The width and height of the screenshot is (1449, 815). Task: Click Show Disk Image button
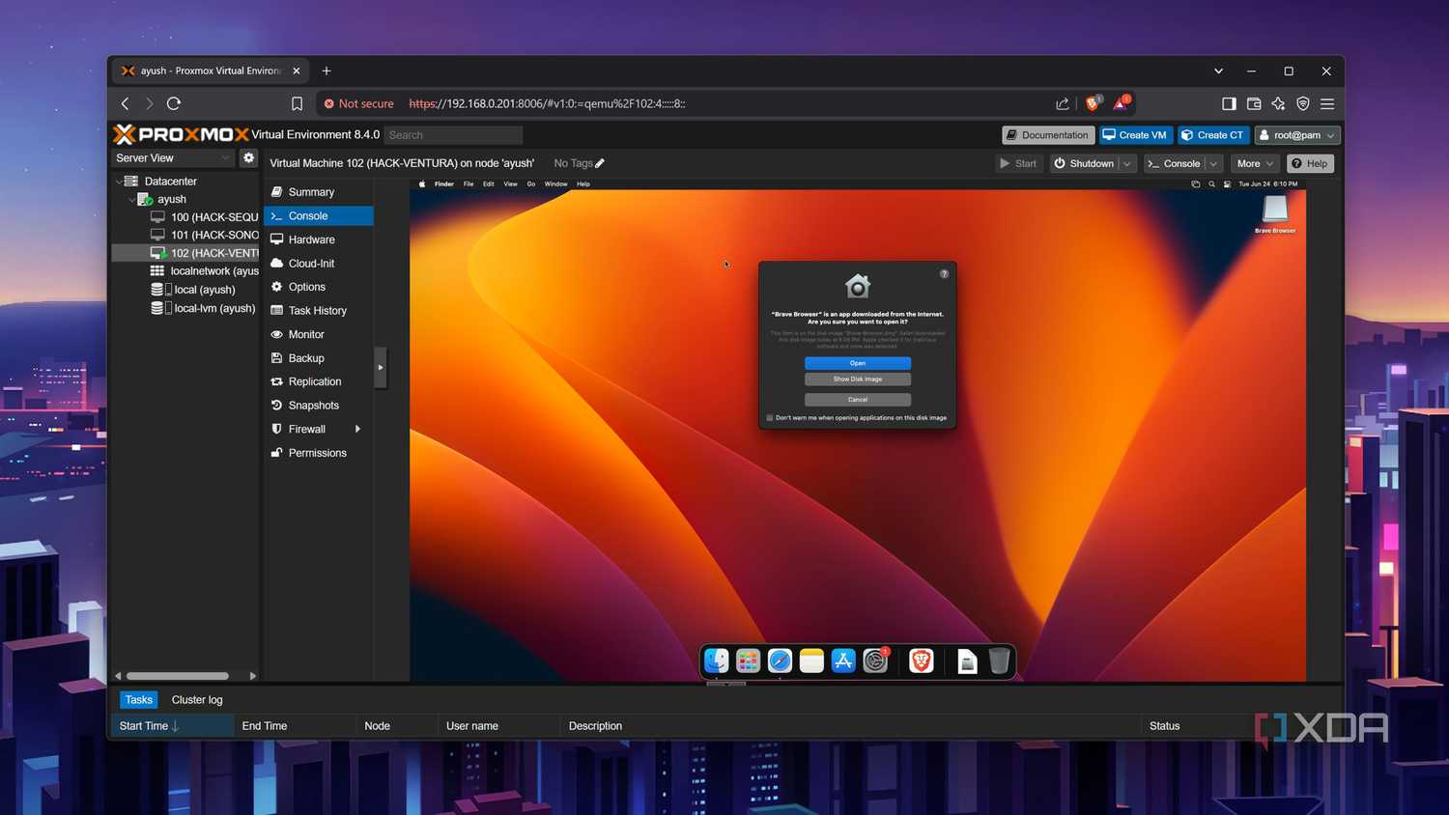point(858,379)
